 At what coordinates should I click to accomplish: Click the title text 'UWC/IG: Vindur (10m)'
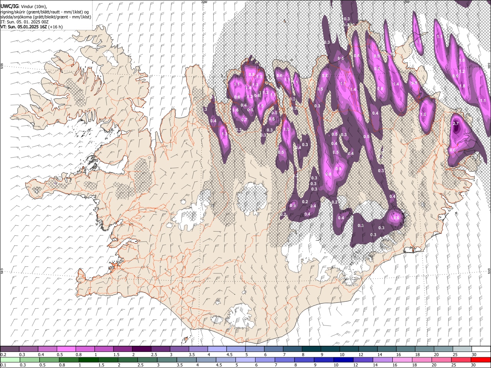24,7
